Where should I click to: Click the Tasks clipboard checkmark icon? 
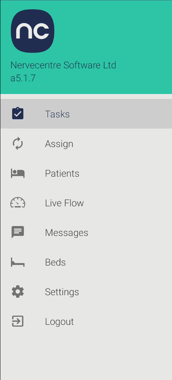coord(18,113)
